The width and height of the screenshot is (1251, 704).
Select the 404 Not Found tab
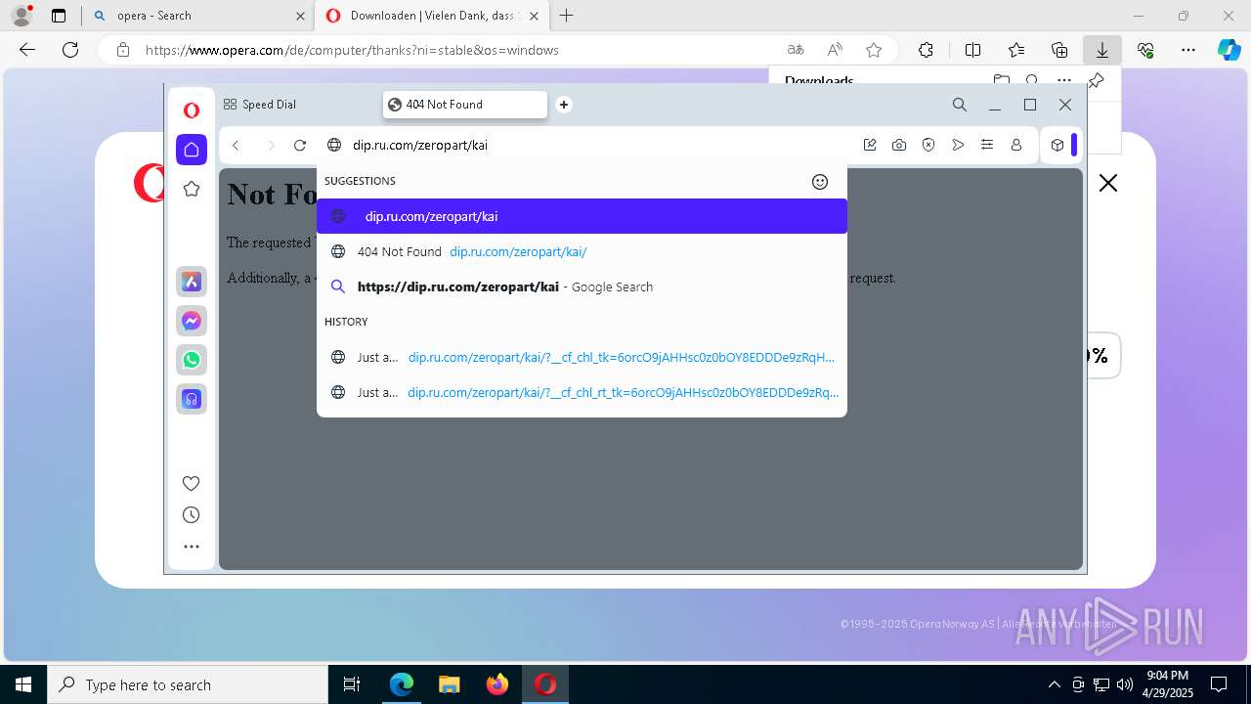point(465,105)
